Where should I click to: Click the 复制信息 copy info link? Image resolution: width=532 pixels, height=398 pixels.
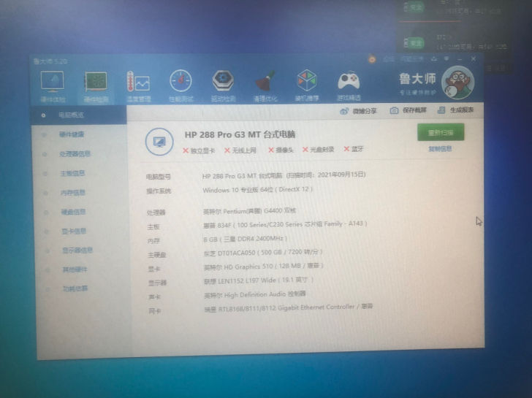(440, 149)
